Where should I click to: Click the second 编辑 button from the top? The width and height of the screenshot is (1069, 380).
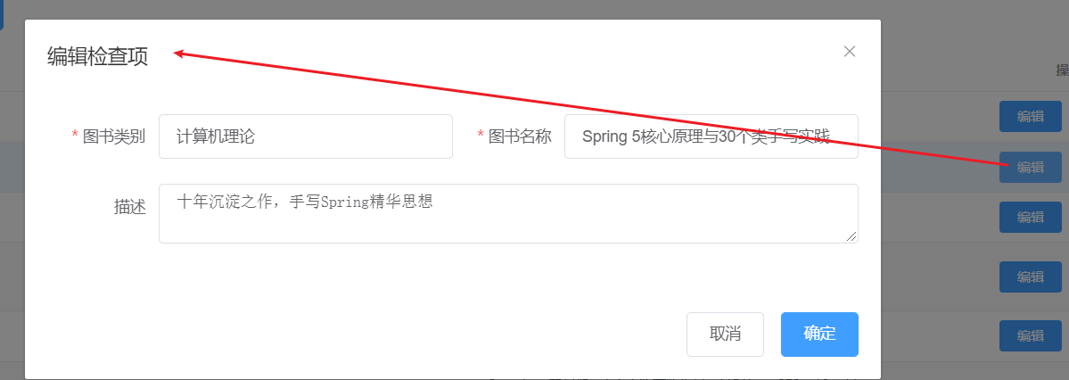point(1030,167)
